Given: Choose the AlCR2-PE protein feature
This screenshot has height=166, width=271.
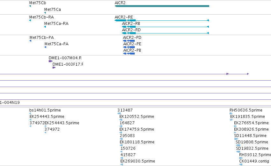Looking at the screenshot, I should point(129,47).
